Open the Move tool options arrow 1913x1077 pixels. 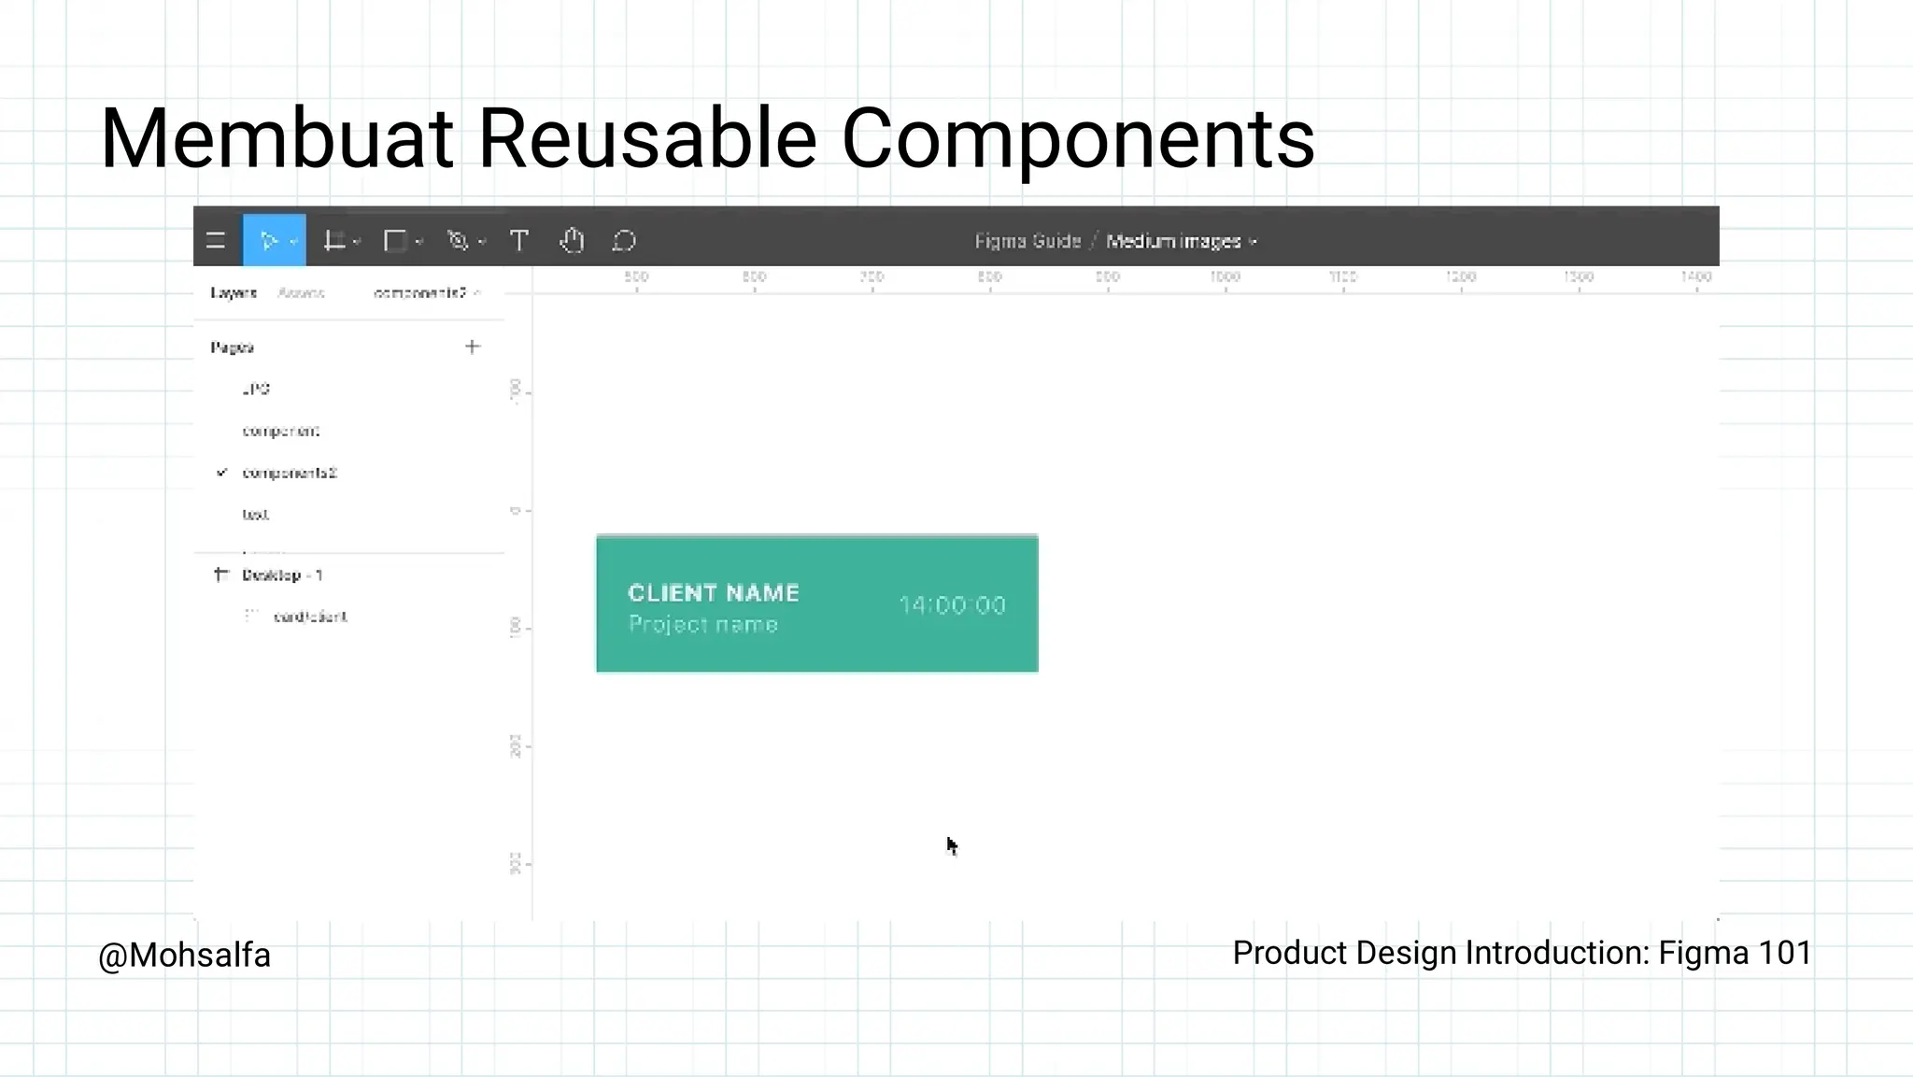[x=293, y=242]
